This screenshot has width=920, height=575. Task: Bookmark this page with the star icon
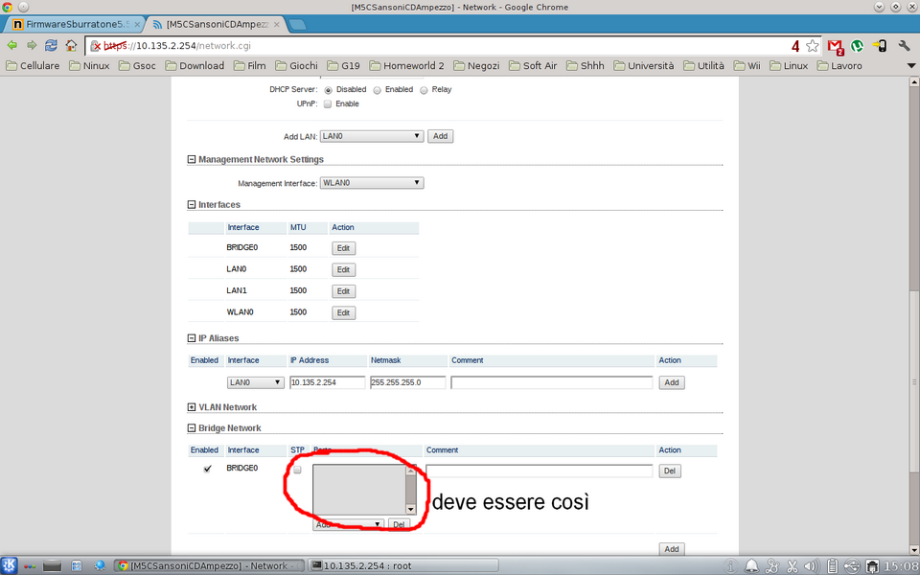(x=813, y=45)
